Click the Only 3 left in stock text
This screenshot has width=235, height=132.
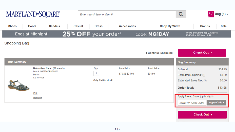(x=103, y=80)
